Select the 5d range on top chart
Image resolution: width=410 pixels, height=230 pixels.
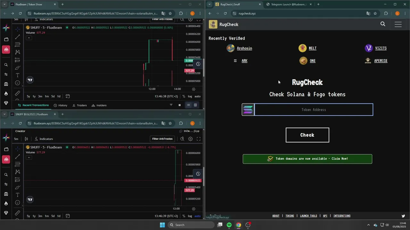coord(53,96)
